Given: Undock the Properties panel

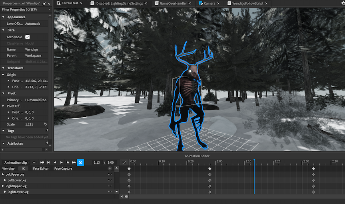Looking at the screenshot, I should (x=44, y=4).
